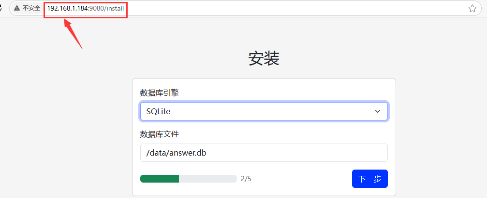Click the chevron arrow in the SQLite selector

coord(378,111)
